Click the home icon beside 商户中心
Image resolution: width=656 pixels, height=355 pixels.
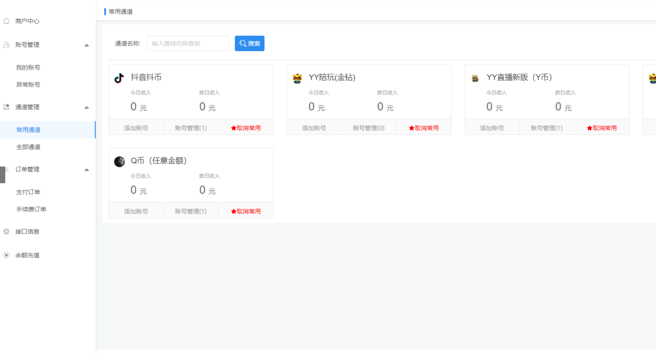(x=6, y=21)
